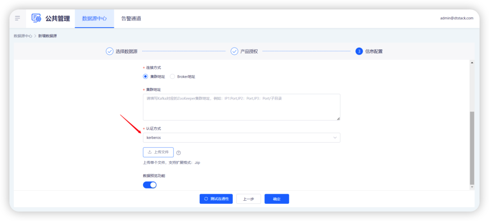Click the scrollbar down arrow
The height and width of the screenshot is (221, 489).
472,187
